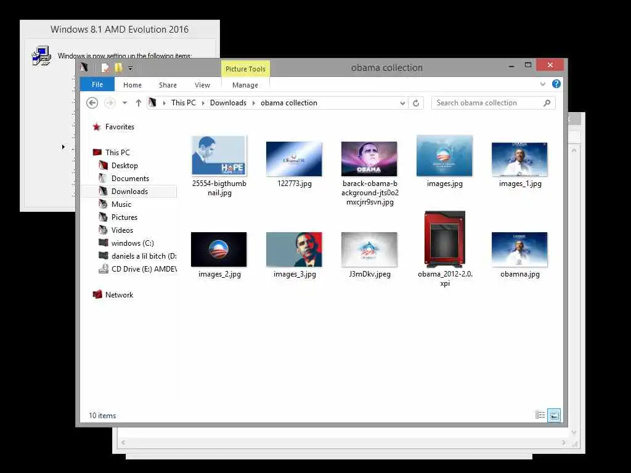
Task: Open Desktop in the navigation pane
Action: 124,165
